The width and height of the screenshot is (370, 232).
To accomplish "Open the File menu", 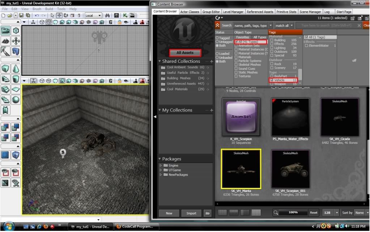I will coord(5,9).
